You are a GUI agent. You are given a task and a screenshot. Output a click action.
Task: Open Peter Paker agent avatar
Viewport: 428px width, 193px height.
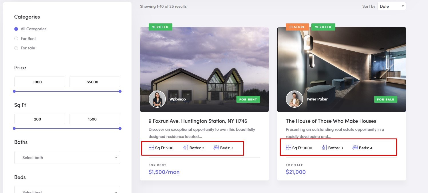[x=294, y=99]
